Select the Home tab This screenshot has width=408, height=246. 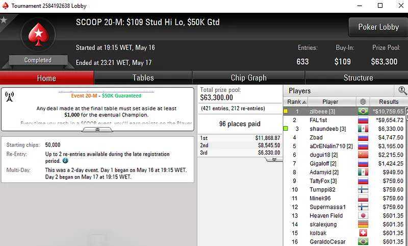[46, 78]
